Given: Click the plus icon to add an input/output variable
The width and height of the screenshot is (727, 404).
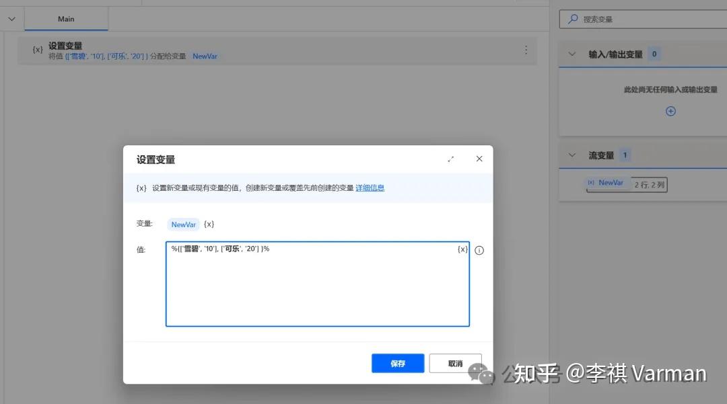Looking at the screenshot, I should (x=670, y=111).
